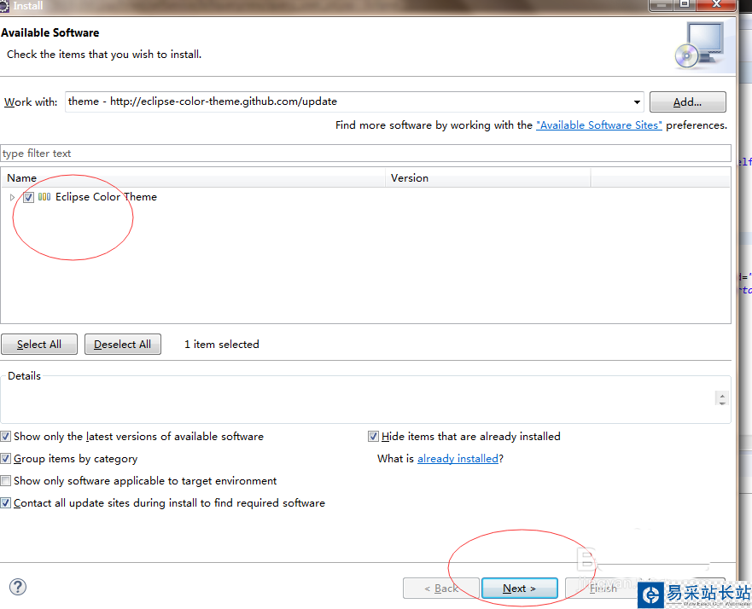Click the help question mark icon

coord(18,587)
